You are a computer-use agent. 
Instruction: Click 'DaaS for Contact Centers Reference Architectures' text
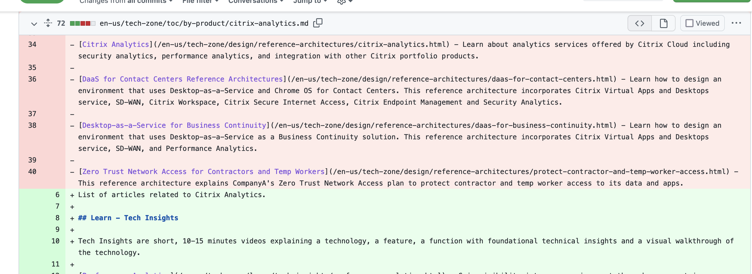click(182, 79)
